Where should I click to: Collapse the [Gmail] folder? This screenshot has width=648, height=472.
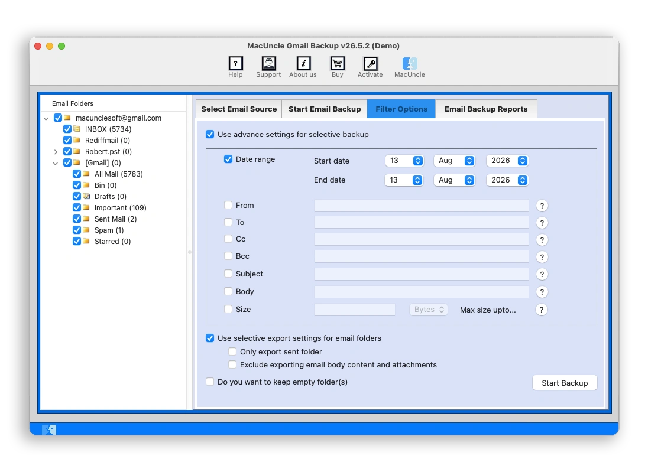point(56,163)
